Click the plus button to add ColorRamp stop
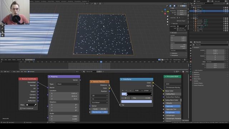Viewport: 229px width, 129px height. (123, 91)
